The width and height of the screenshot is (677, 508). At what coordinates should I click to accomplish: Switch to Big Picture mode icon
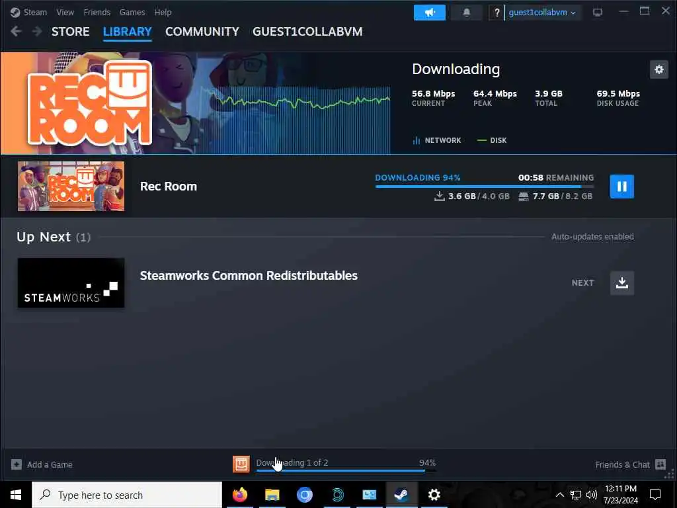coord(598,12)
